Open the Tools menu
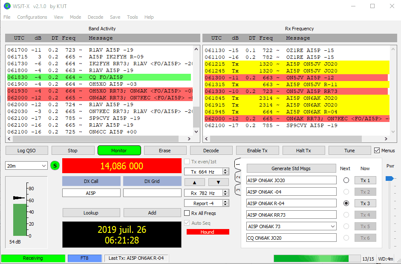This screenshot has width=401, height=264. pyautogui.click(x=133, y=17)
